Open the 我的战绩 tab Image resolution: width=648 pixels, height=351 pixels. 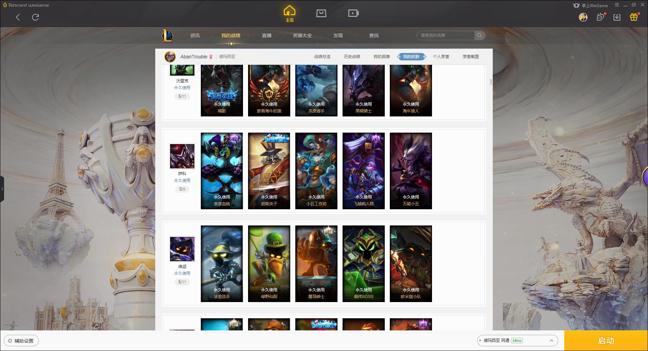(x=231, y=35)
